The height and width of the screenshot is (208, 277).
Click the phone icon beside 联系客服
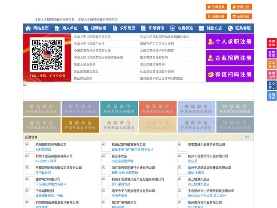pyautogui.click(x=230, y=28)
